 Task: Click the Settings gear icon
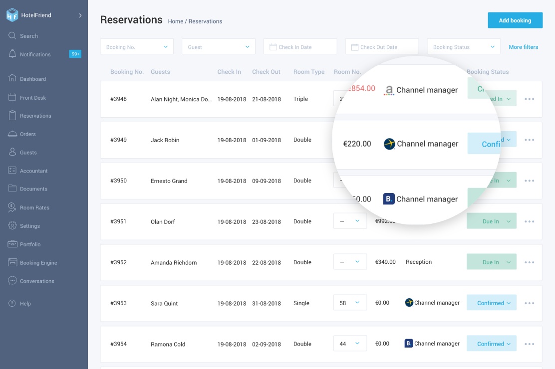(x=12, y=225)
